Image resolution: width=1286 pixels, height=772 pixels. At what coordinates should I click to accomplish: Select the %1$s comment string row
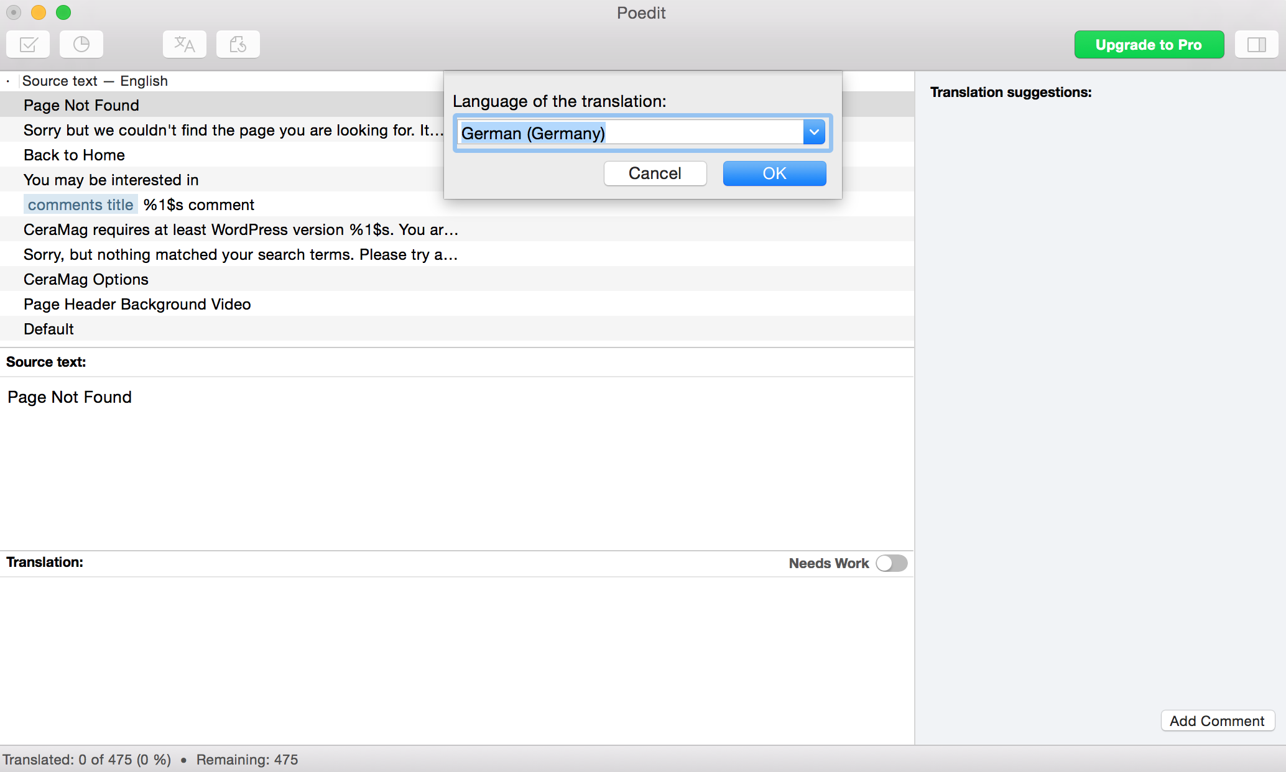(x=198, y=204)
